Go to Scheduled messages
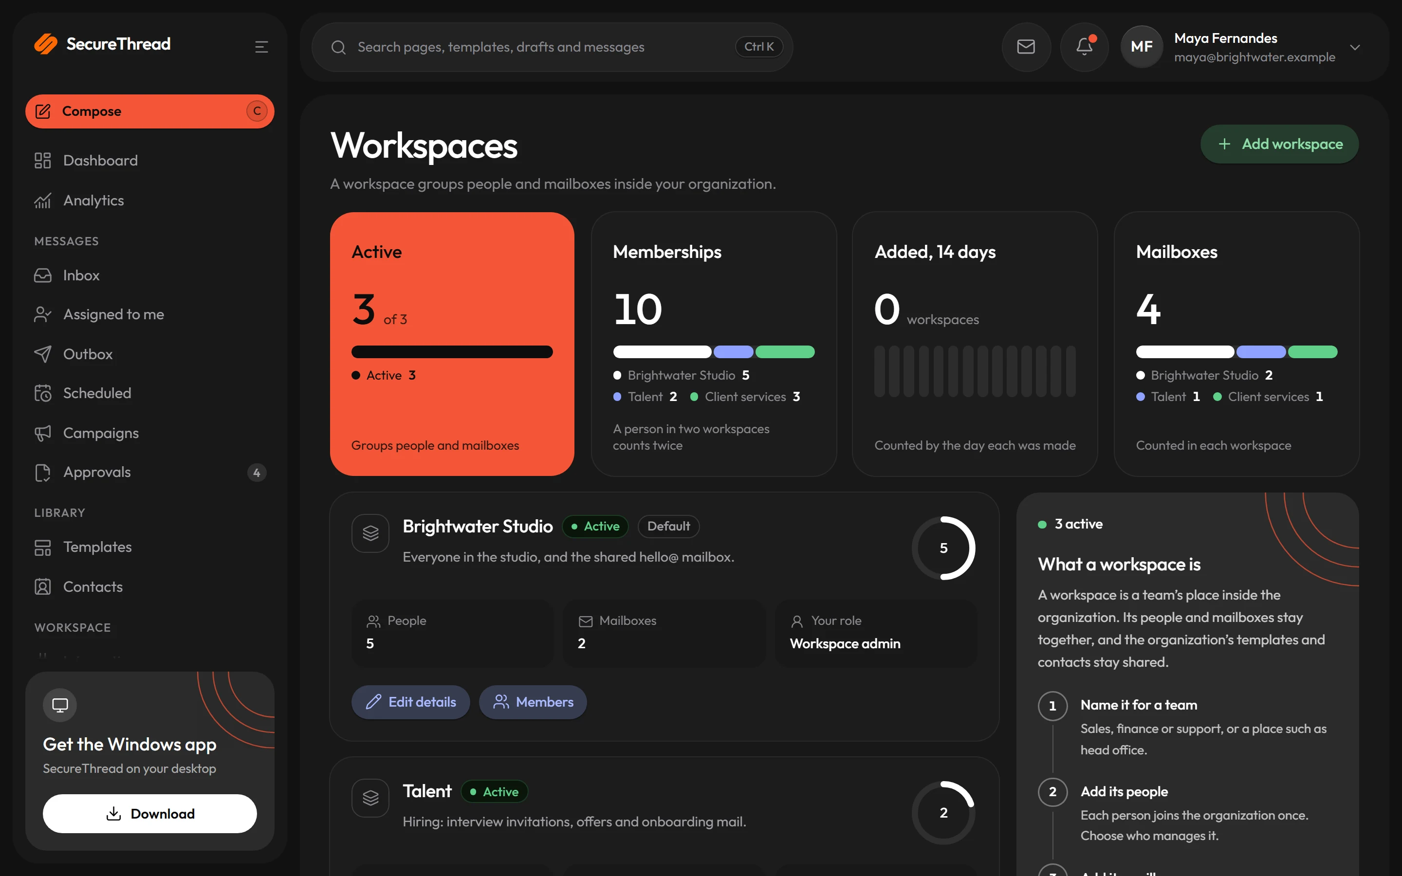1402x876 pixels. click(149, 393)
